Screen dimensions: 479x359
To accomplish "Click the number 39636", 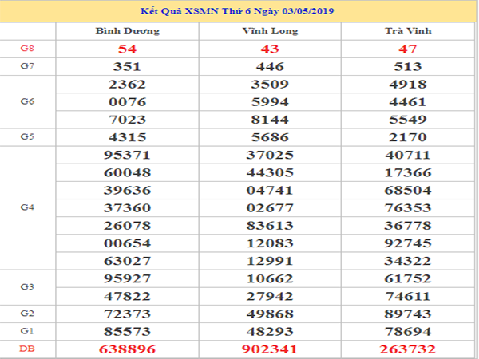I will 128,190.
